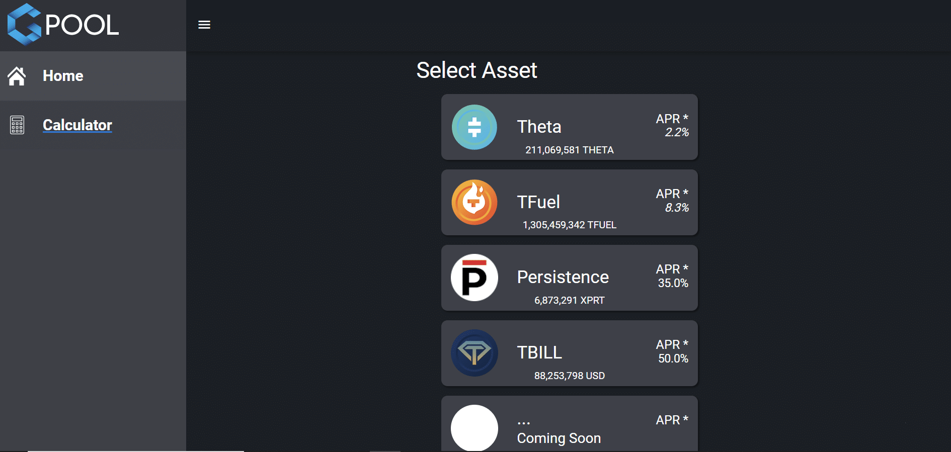Click the Coming Soon card text
The height and width of the screenshot is (452, 951).
tap(559, 438)
